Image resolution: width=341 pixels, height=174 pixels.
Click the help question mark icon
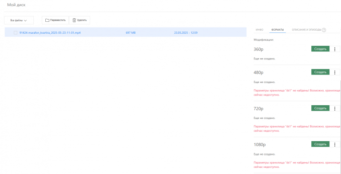tap(324, 30)
